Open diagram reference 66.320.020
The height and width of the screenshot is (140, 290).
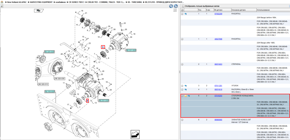[49, 52]
